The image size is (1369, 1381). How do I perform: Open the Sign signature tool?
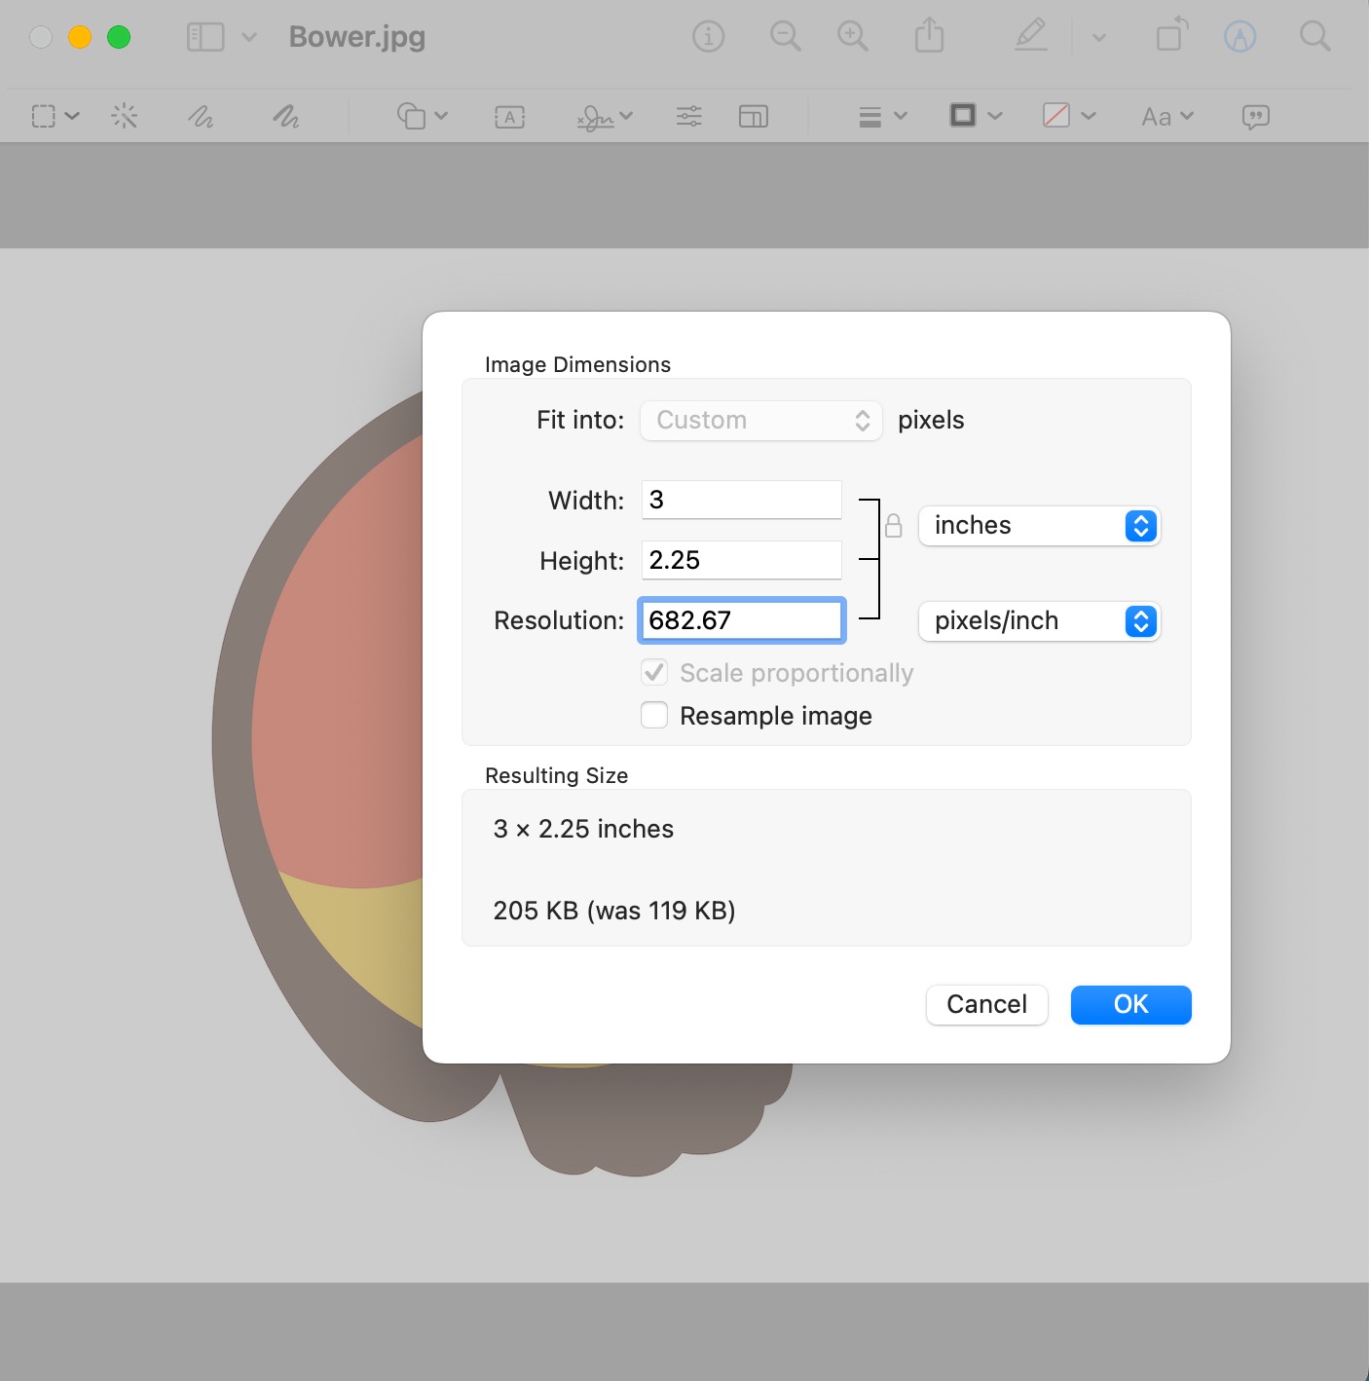[597, 116]
